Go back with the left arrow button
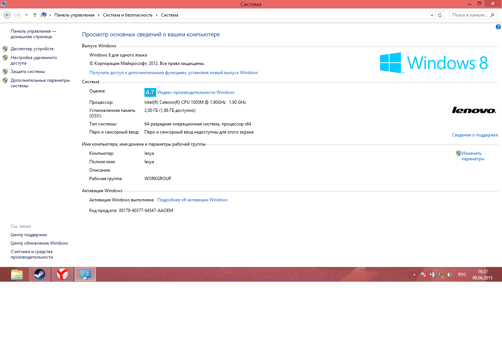The height and width of the screenshot is (355, 502). point(7,15)
